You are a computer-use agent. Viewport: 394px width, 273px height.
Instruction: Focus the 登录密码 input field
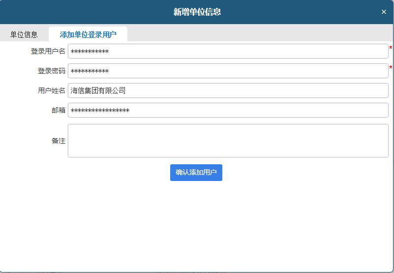pos(228,71)
